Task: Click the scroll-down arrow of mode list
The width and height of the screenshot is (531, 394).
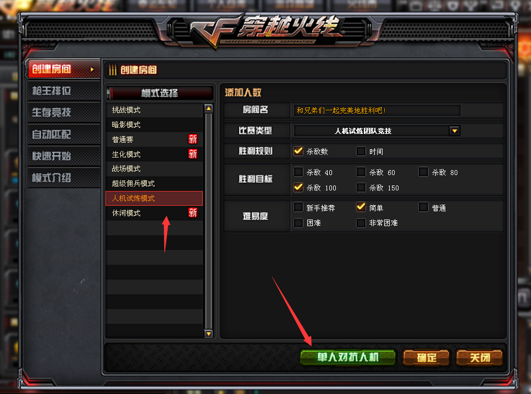Action: pyautogui.click(x=209, y=334)
